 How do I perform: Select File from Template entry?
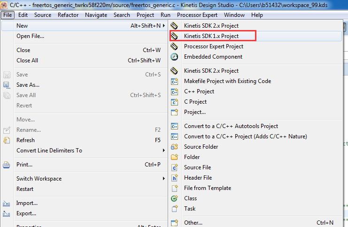point(255,188)
